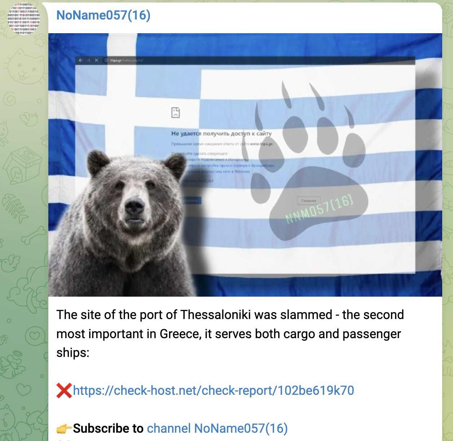Image resolution: width=453 pixels, height=441 pixels.
Task: Click the Thessaloniki port message paragraph
Action: 230,333
